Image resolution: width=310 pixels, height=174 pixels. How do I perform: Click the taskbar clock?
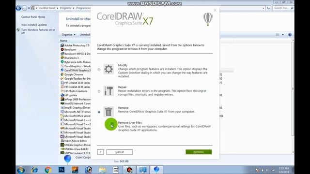point(284,170)
